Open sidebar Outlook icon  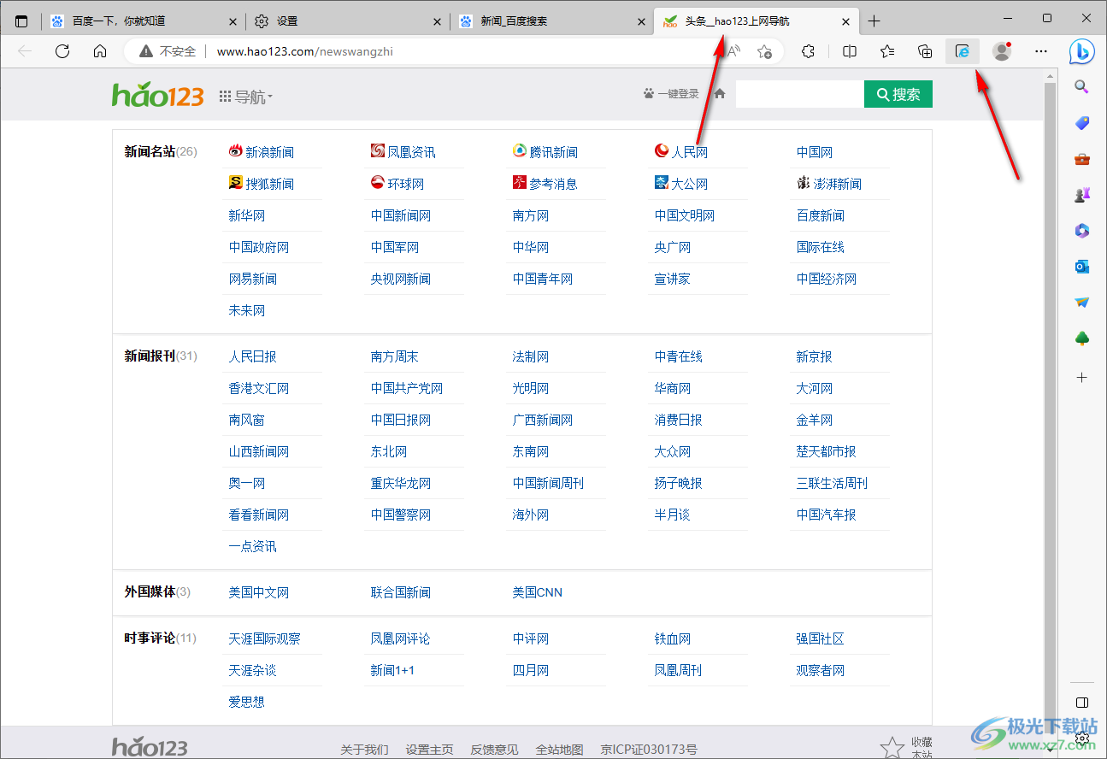tap(1081, 267)
